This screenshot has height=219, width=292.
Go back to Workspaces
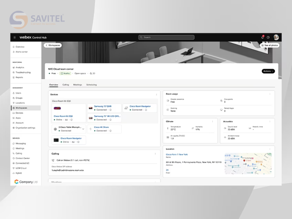53,45
